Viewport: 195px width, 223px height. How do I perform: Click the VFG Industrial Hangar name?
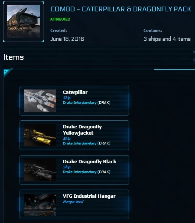tap(89, 196)
